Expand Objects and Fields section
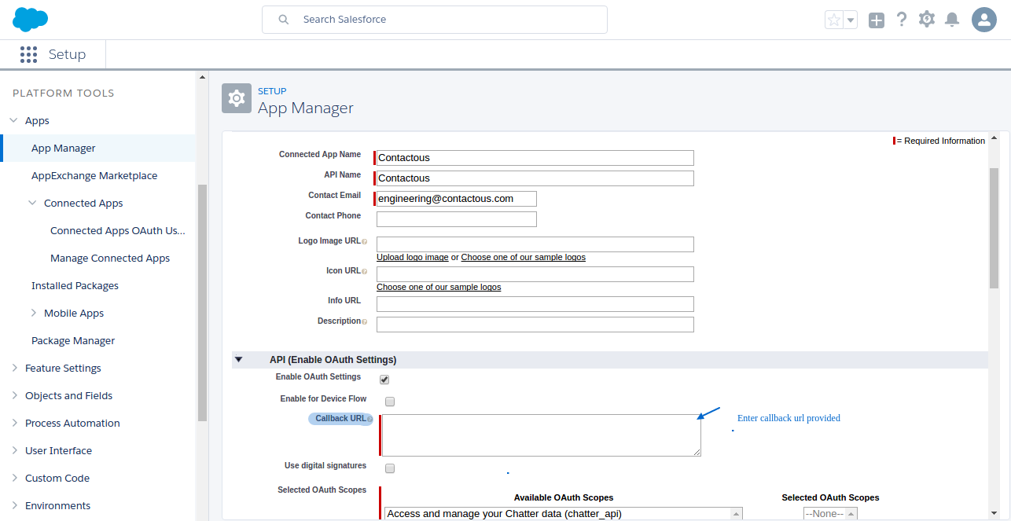Image resolution: width=1011 pixels, height=521 pixels. click(13, 396)
